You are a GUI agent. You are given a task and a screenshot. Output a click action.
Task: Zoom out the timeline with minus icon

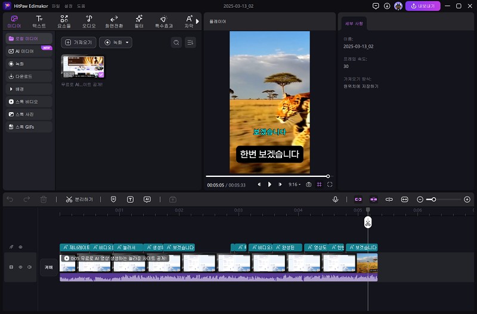tap(420, 200)
